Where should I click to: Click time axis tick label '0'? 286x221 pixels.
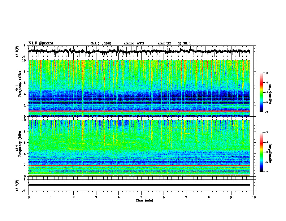click(x=29, y=197)
